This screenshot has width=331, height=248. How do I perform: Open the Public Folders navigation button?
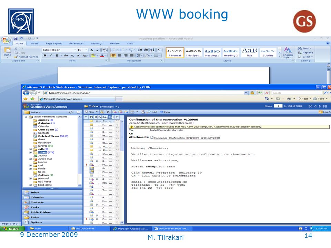[x=52, y=213]
